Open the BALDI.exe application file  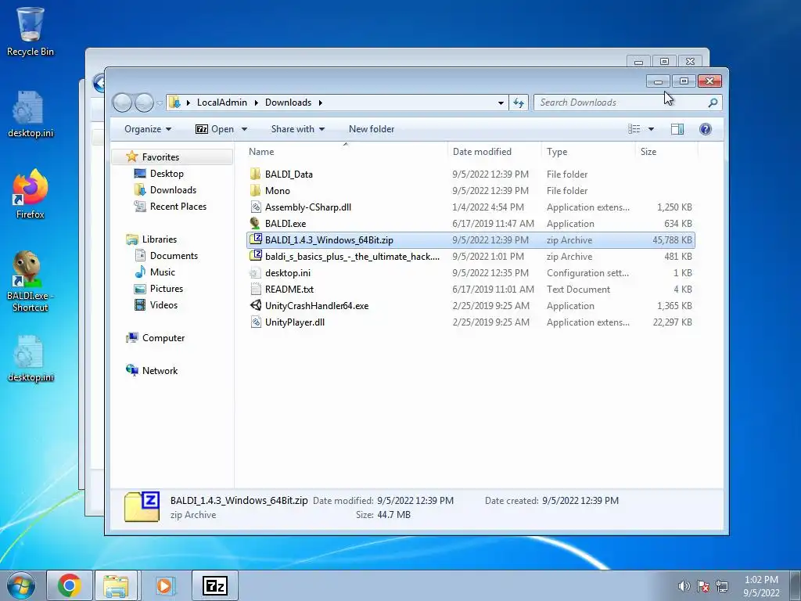pyautogui.click(x=286, y=223)
